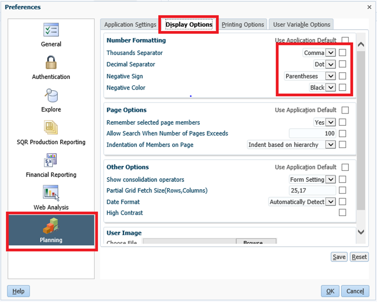The width and height of the screenshot is (377, 302).
Task: Toggle the High Contrast checkbox
Action: pyautogui.click(x=343, y=213)
